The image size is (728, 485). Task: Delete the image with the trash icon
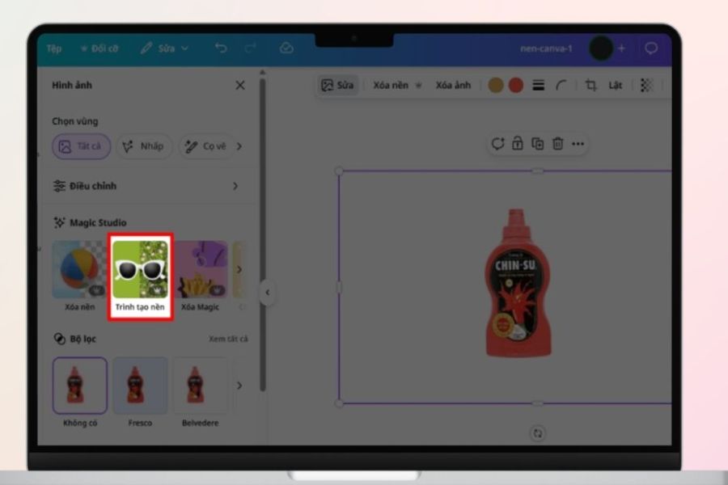click(x=557, y=144)
